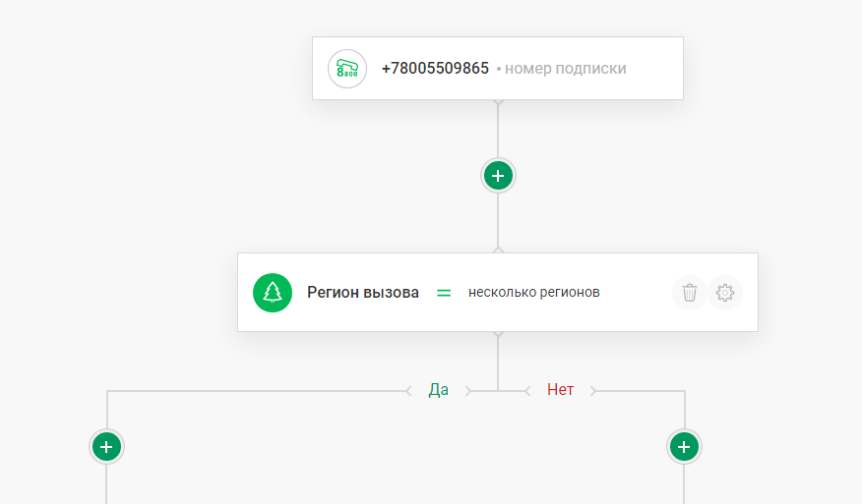Click the chevron right of 'Нет'
862x504 pixels.
[593, 391]
